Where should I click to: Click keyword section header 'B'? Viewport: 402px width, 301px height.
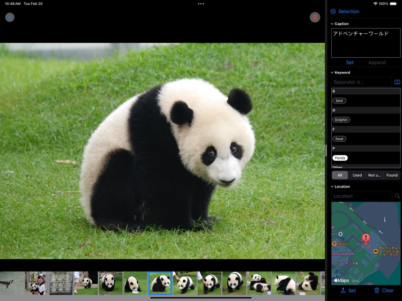(366, 91)
